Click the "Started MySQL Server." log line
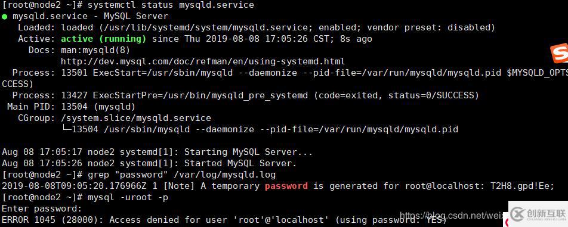 [149, 163]
